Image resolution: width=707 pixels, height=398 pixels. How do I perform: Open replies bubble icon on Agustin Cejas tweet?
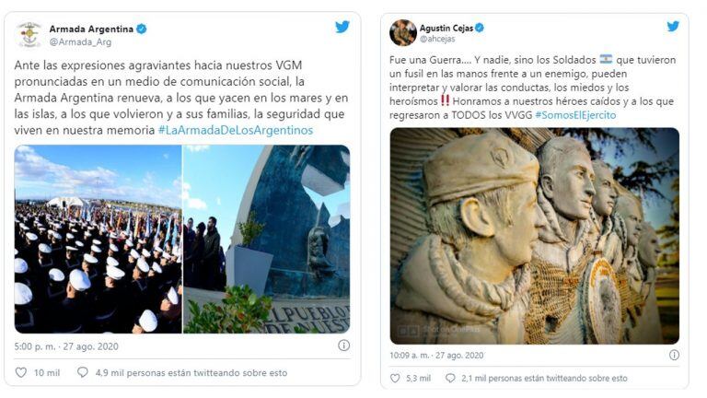(450, 378)
